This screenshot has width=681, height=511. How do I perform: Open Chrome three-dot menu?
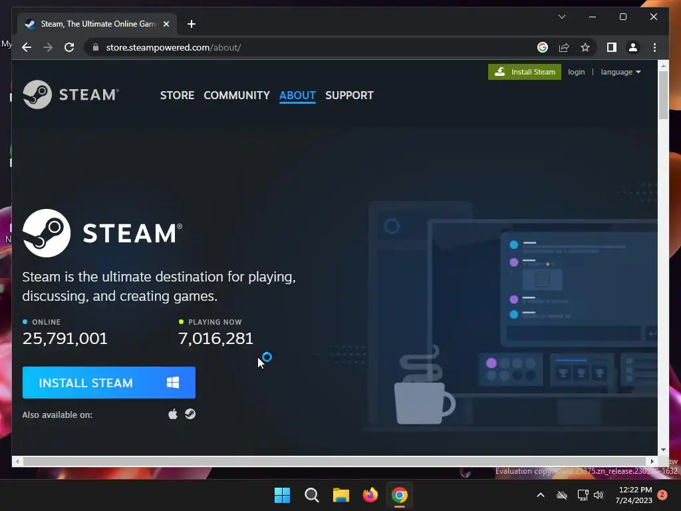pos(654,47)
